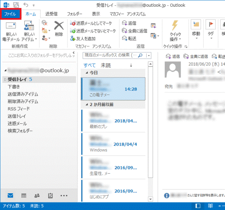Click 迷惑メールでないとマーク
The height and width of the screenshot is (210, 225).
tap(93, 31)
